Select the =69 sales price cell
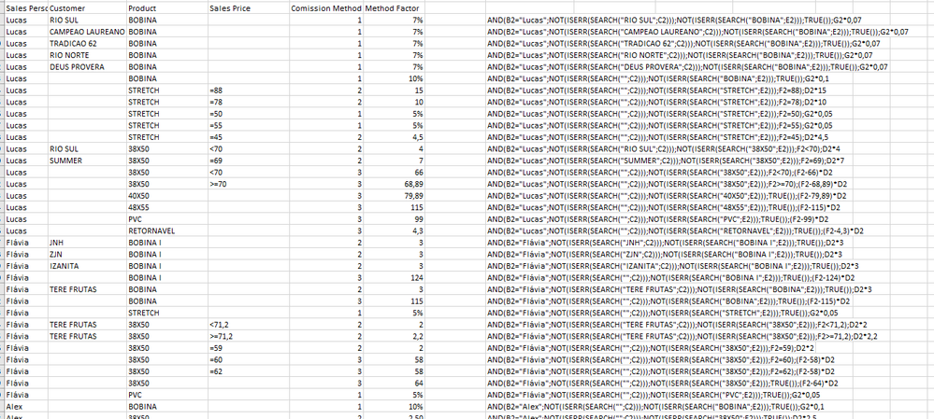 [x=249, y=161]
